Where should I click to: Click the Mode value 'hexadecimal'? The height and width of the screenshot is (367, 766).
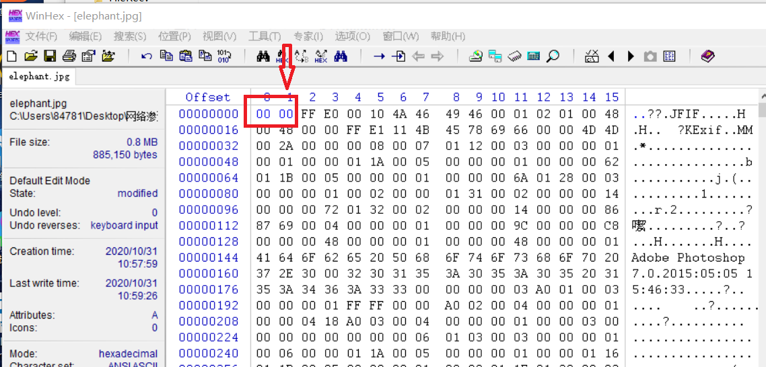[129, 354]
